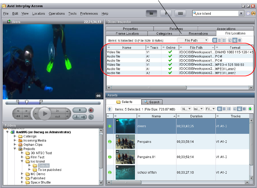Open the File Path dropdown
The image size is (257, 188).
click(x=193, y=40)
